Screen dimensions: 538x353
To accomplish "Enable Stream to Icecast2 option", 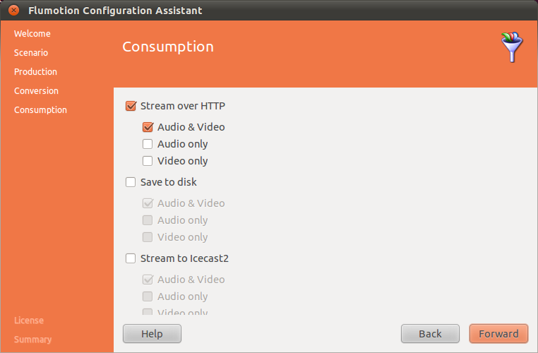I will (x=131, y=259).
